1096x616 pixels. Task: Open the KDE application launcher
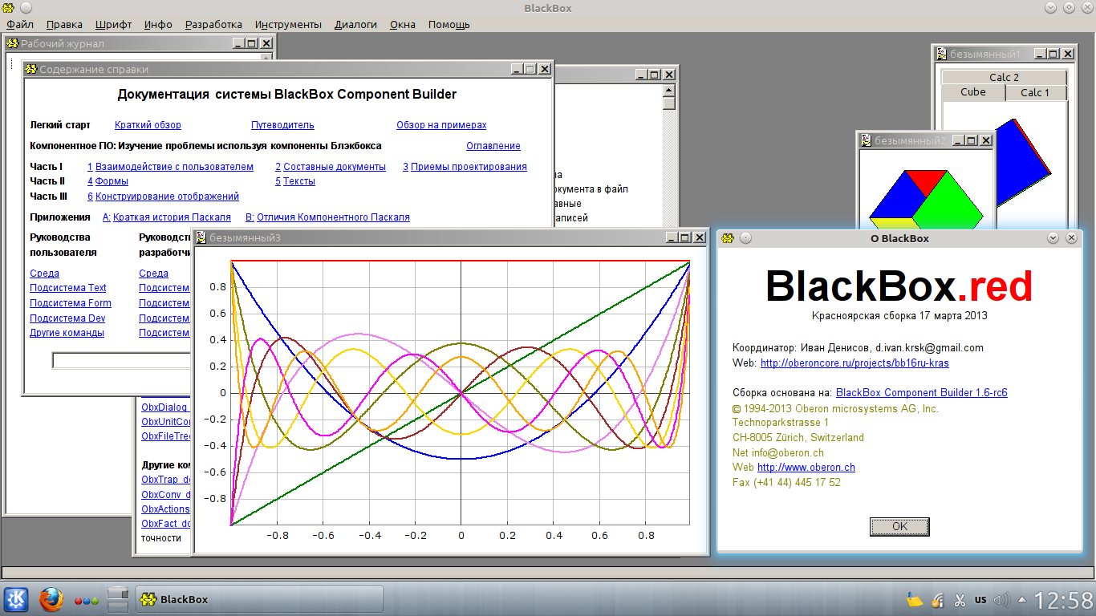pyautogui.click(x=17, y=599)
